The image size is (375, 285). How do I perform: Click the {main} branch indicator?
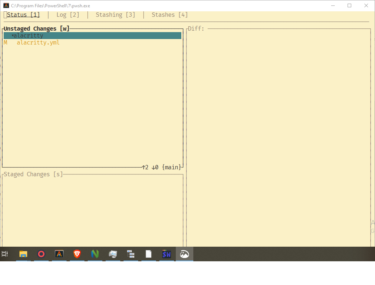(x=171, y=167)
